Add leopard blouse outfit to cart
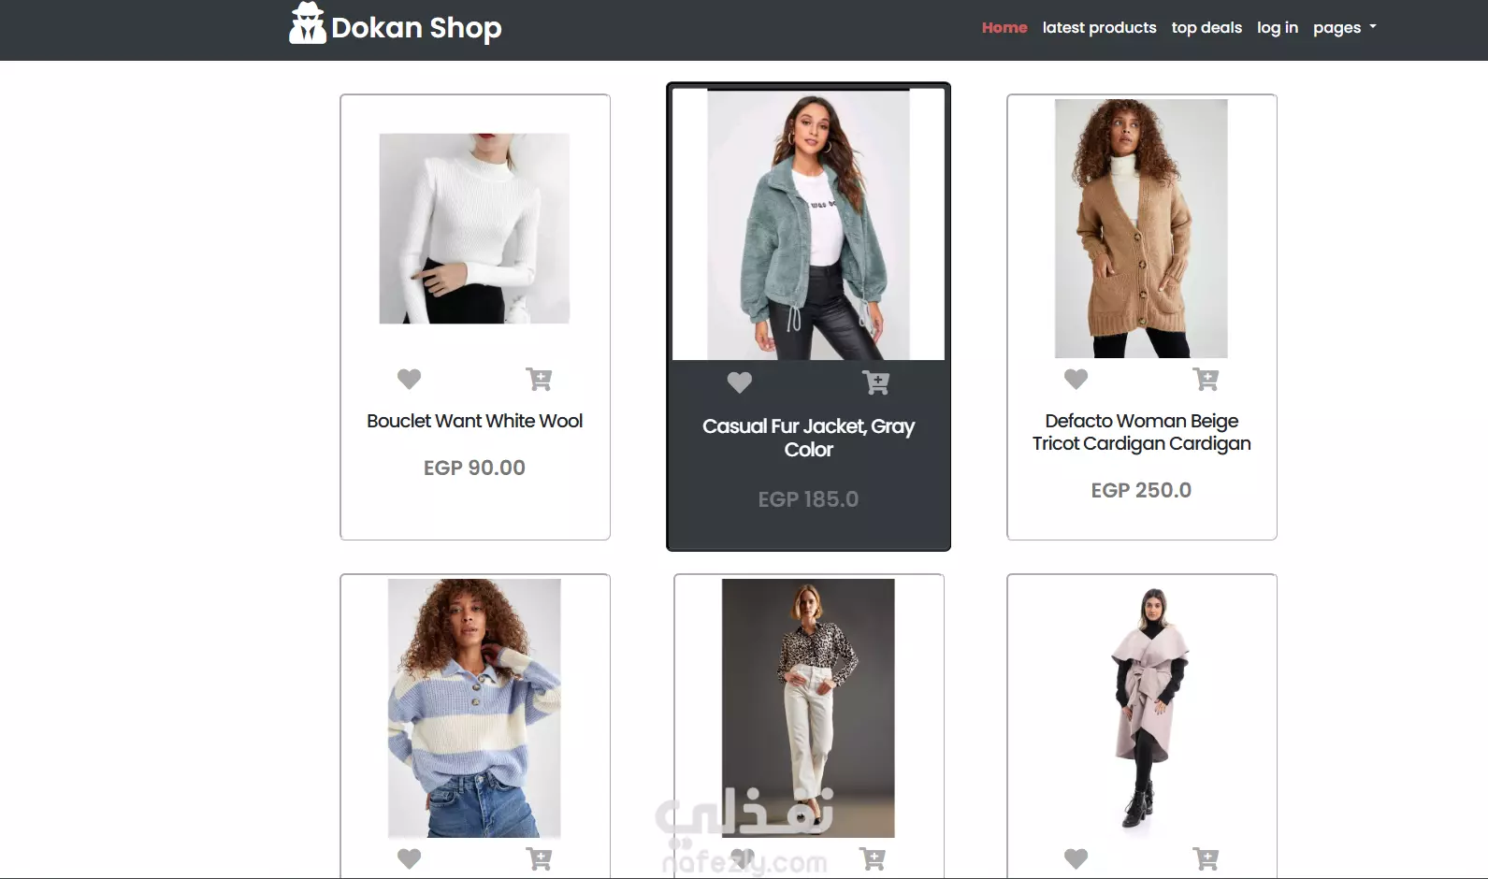This screenshot has width=1488, height=879. point(873,858)
